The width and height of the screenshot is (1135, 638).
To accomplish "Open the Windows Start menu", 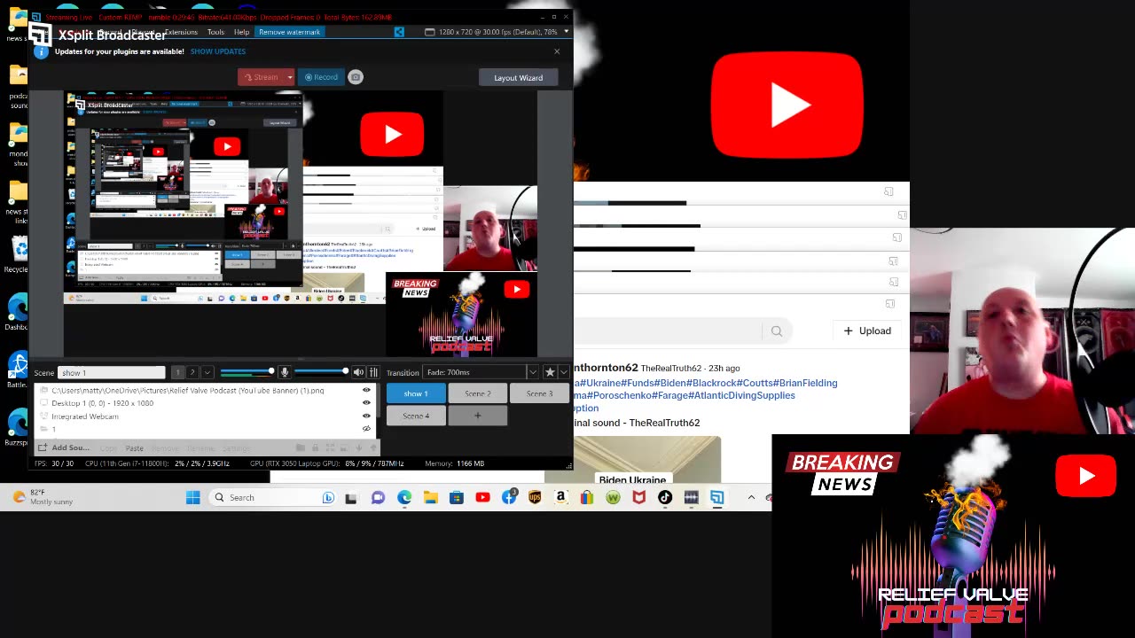I will tap(192, 497).
